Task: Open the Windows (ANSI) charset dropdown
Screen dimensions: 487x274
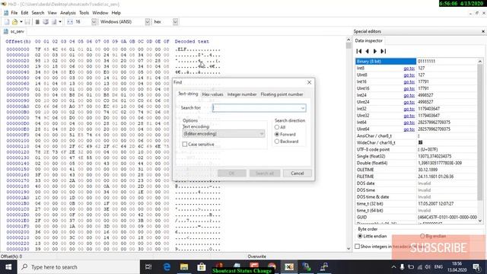Action: pos(147,22)
